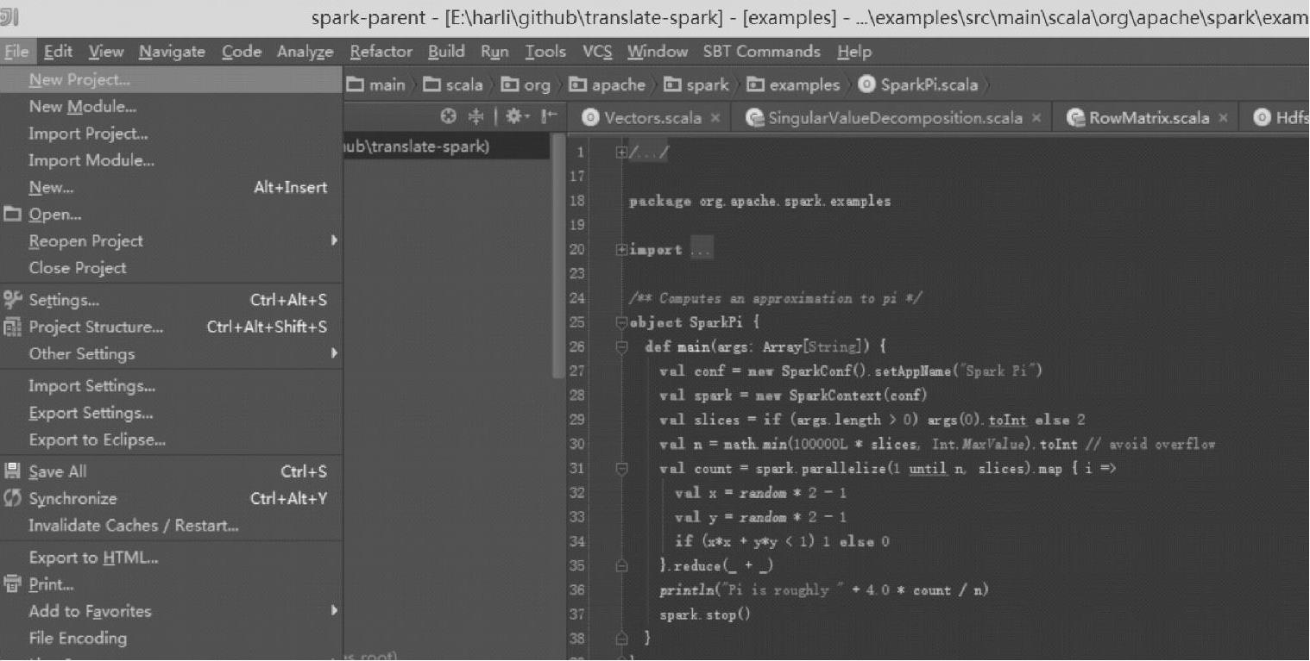Close the Vectors.scala tab
1310x661 pixels.
715,118
